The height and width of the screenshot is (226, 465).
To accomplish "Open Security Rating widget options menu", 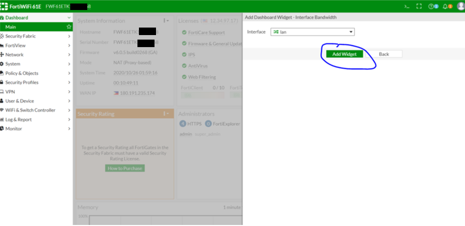I will point(166,114).
